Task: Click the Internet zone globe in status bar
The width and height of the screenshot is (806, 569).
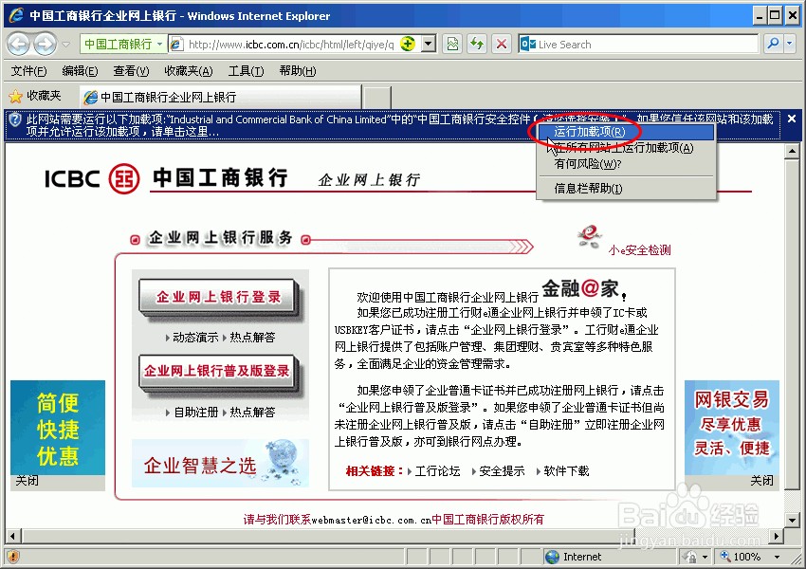Action: coord(552,557)
